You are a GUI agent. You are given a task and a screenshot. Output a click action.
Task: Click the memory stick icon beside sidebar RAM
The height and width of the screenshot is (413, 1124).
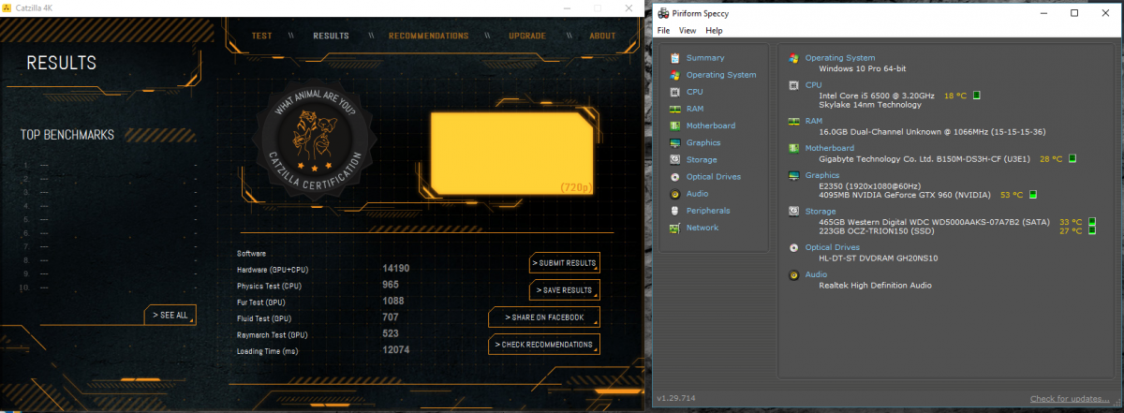coord(675,109)
